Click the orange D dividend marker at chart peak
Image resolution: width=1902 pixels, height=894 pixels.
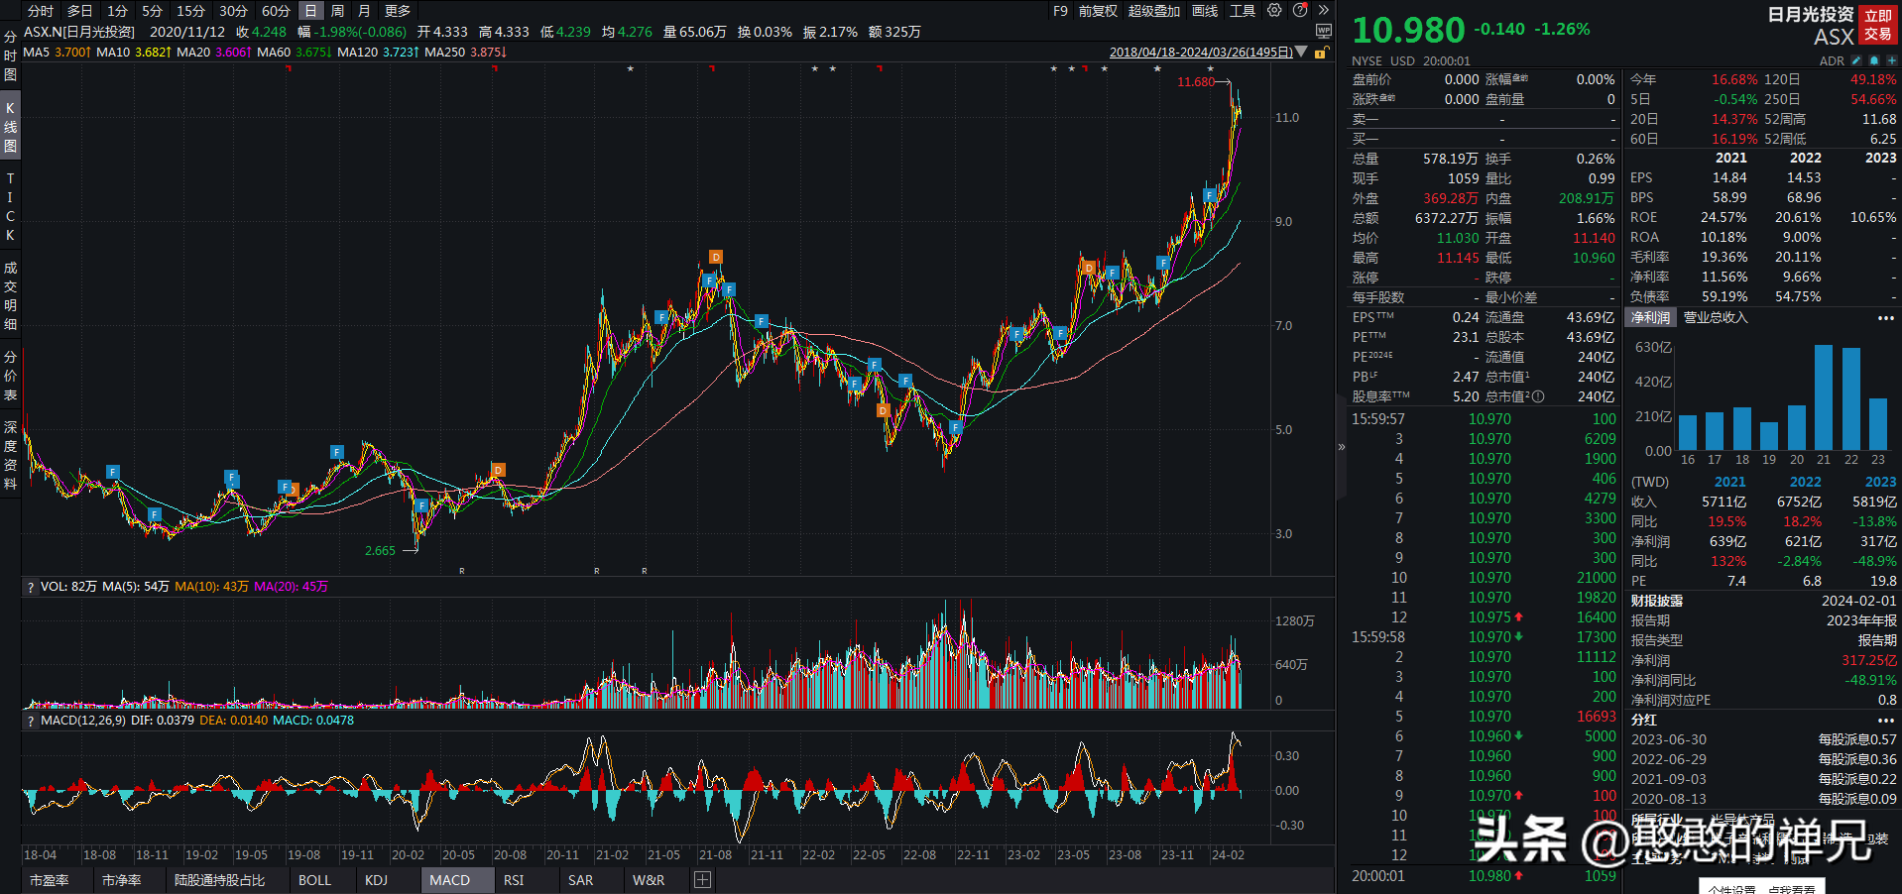point(716,258)
